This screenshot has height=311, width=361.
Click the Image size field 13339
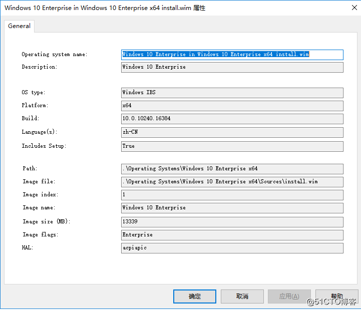pos(232,222)
